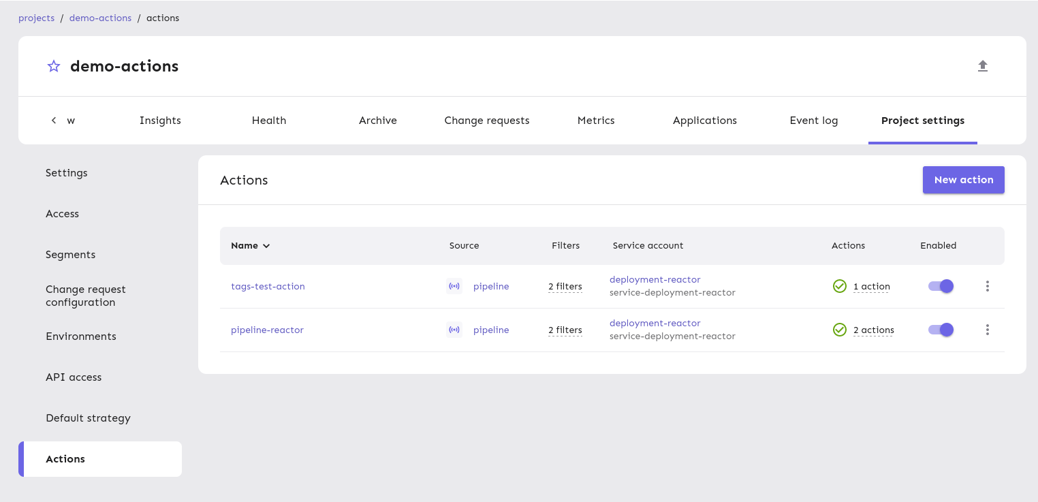Create a New action
Viewport: 1038px width, 502px height.
pyautogui.click(x=963, y=179)
